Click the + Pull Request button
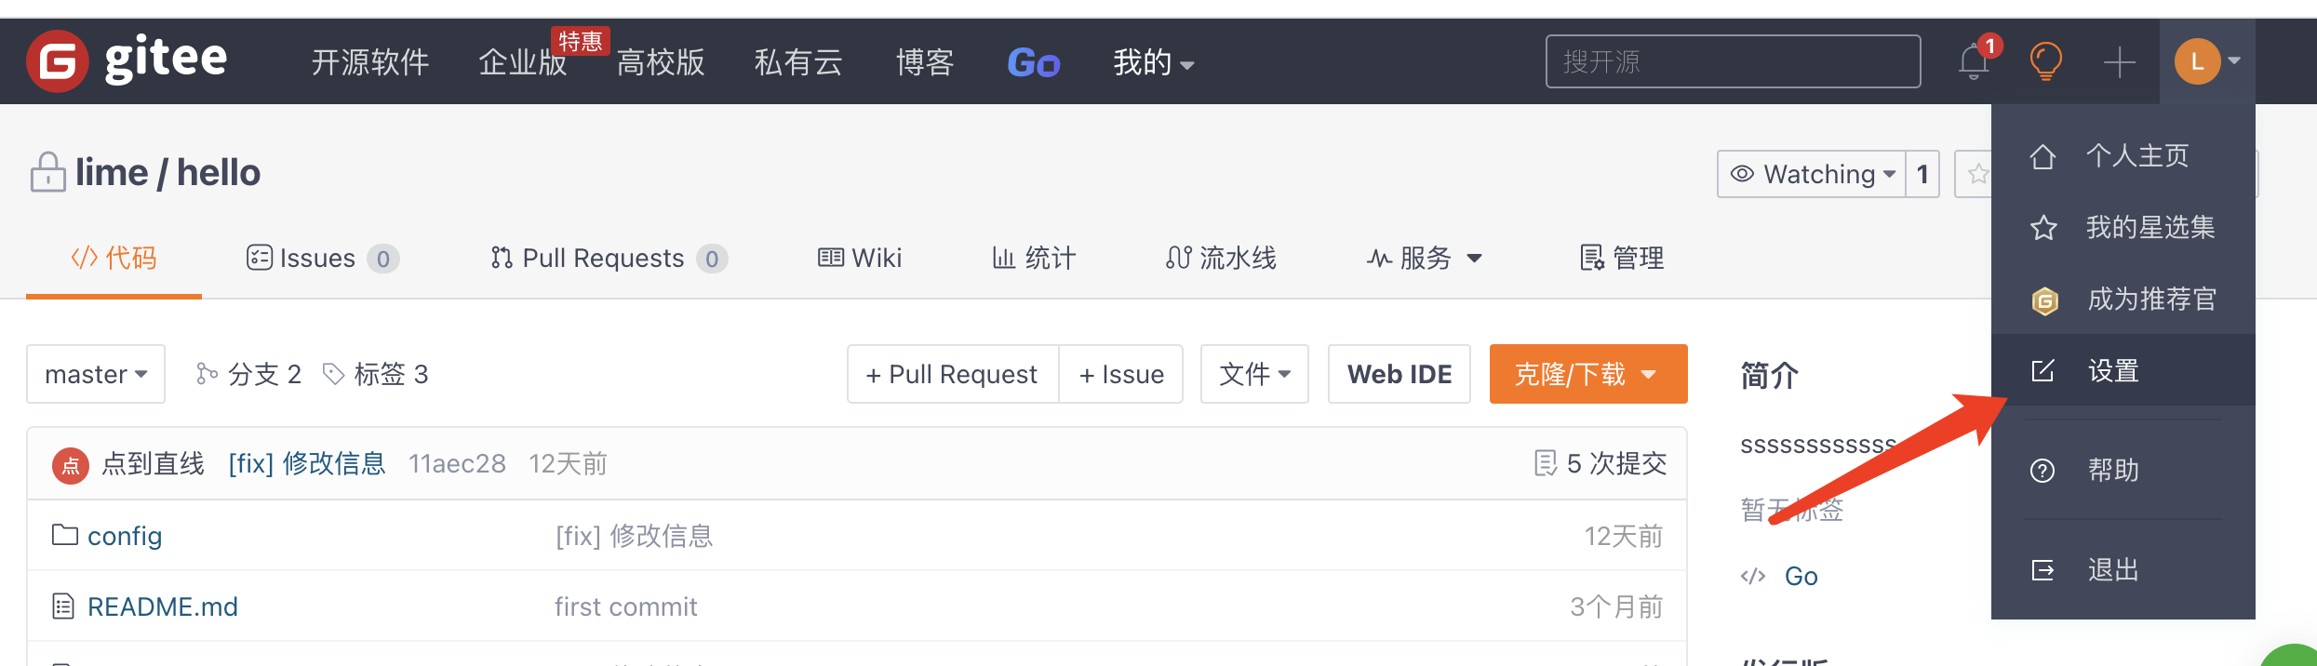This screenshot has width=2317, height=666. point(953,374)
